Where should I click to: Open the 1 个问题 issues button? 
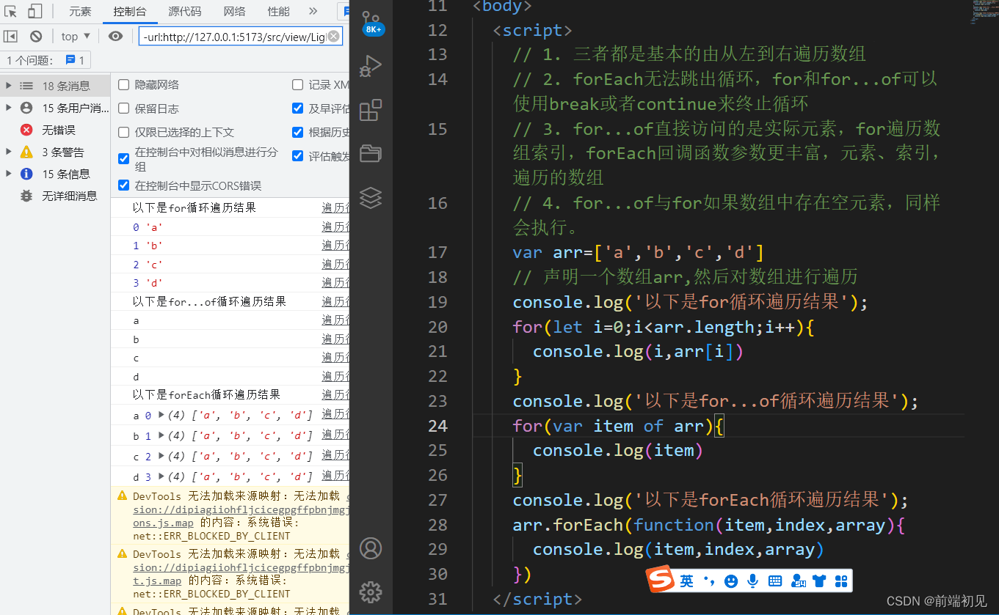[x=46, y=60]
